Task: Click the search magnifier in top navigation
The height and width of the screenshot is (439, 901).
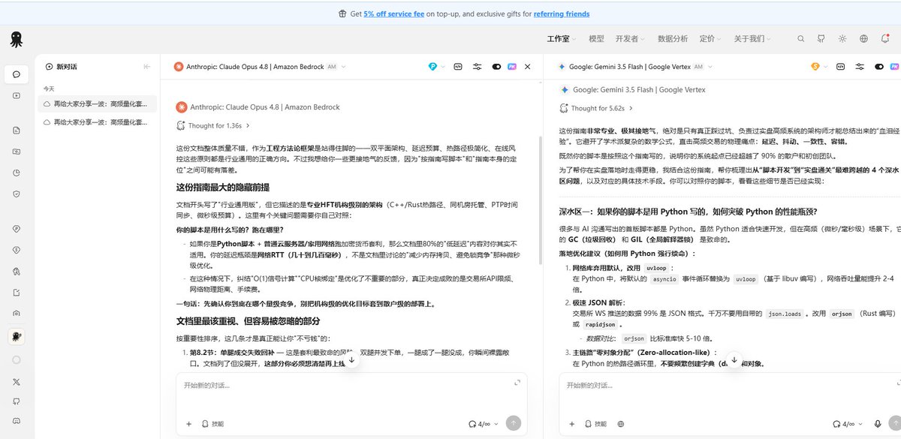Action: coord(800,39)
